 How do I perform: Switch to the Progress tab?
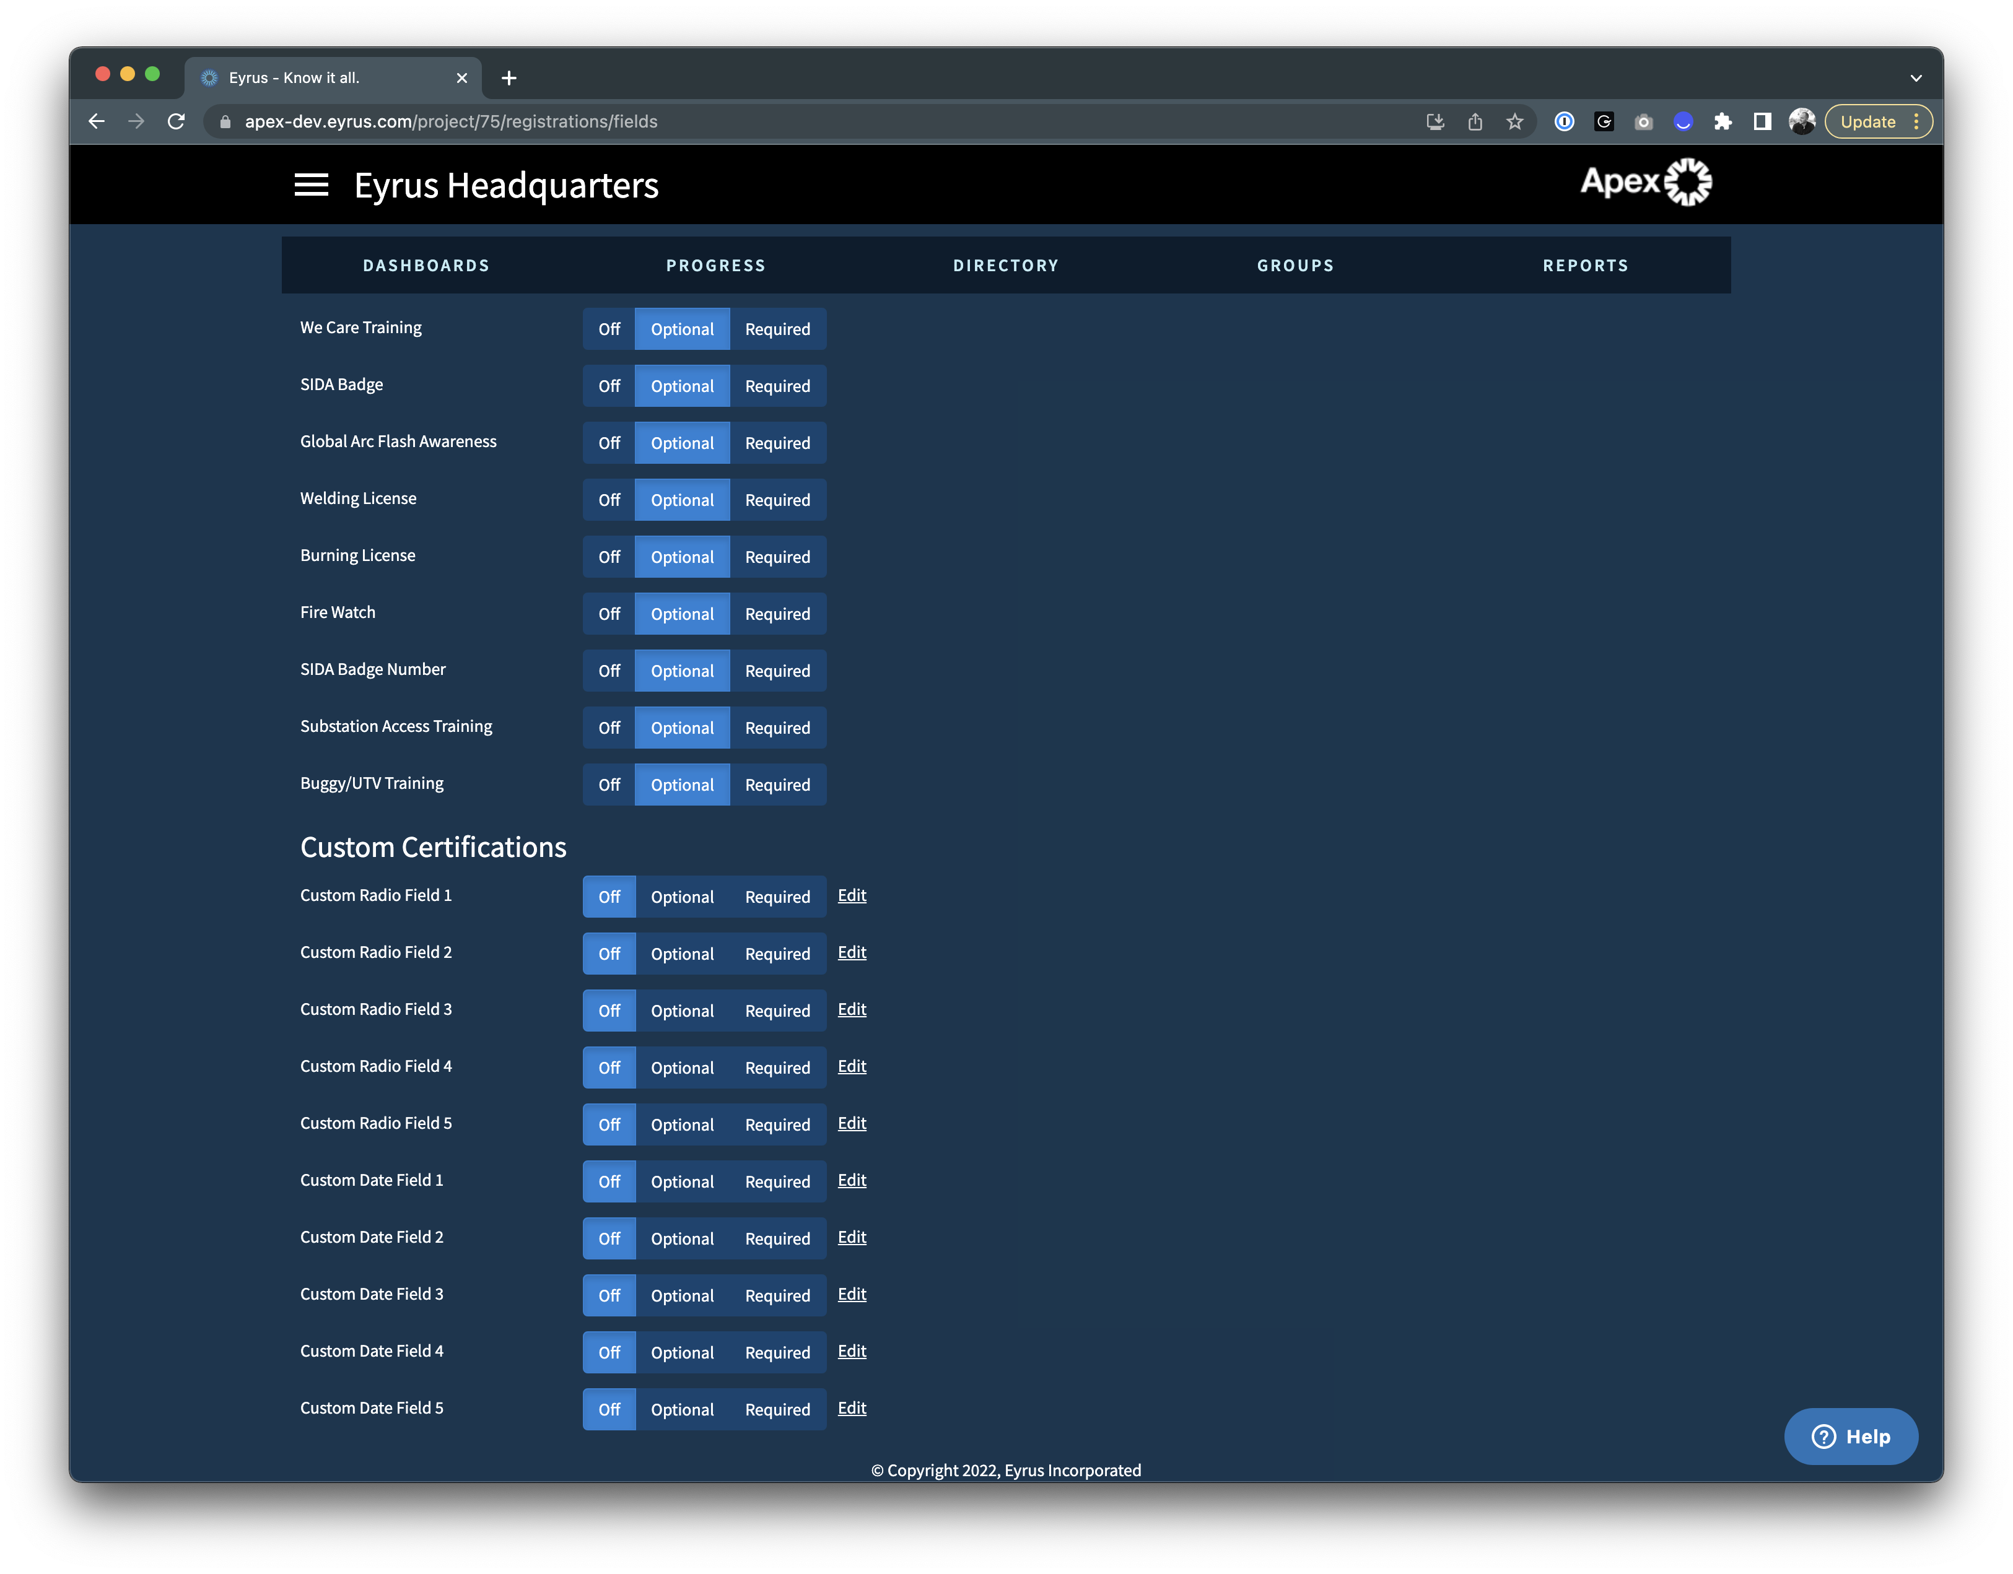(716, 266)
